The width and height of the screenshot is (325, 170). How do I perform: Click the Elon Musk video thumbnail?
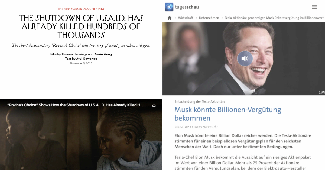pyautogui.click(x=244, y=59)
